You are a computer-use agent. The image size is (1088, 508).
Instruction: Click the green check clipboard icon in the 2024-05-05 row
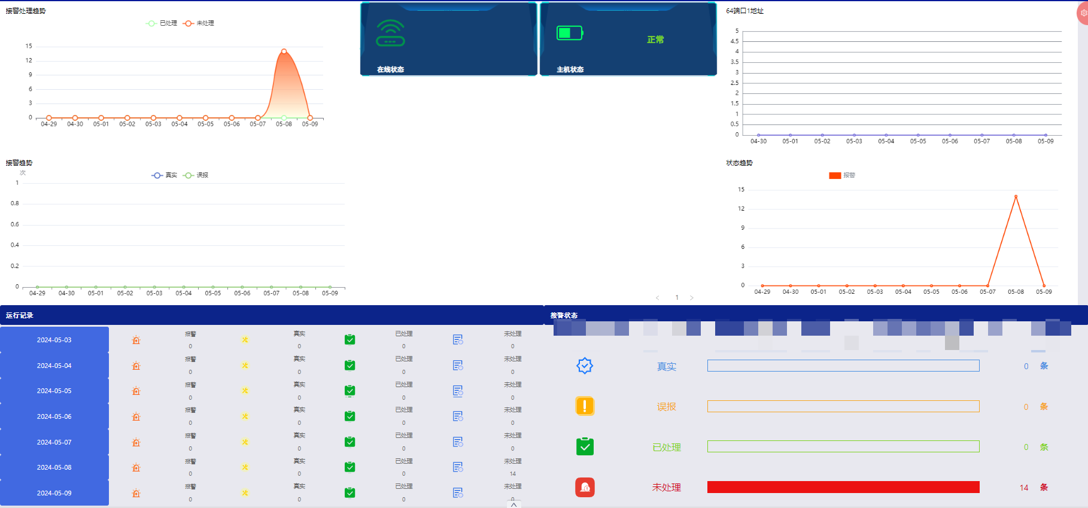[x=350, y=391]
